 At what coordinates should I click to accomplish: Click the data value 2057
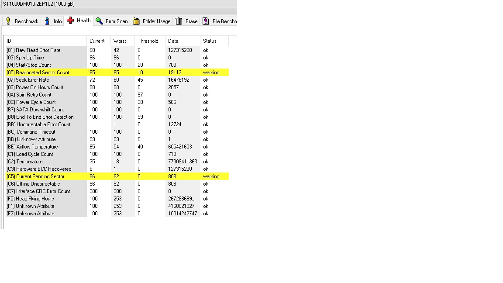(173, 87)
